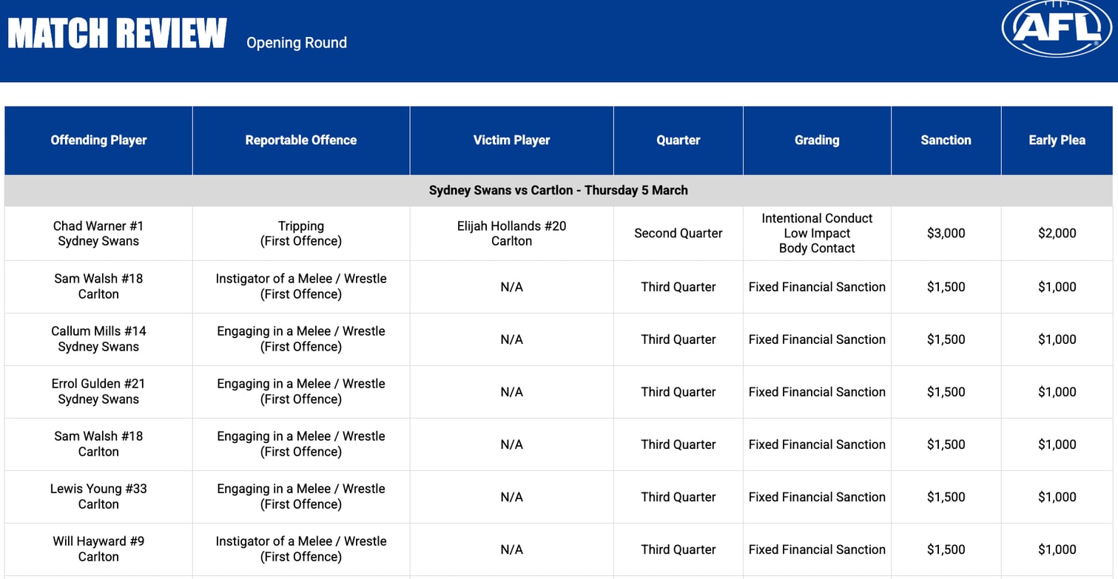Click the Opening Round label

pos(297,43)
